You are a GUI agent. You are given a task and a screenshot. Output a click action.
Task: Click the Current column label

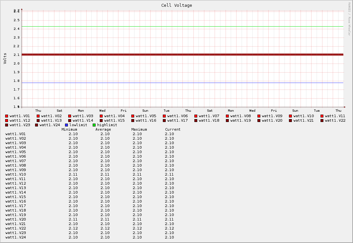click(173, 129)
